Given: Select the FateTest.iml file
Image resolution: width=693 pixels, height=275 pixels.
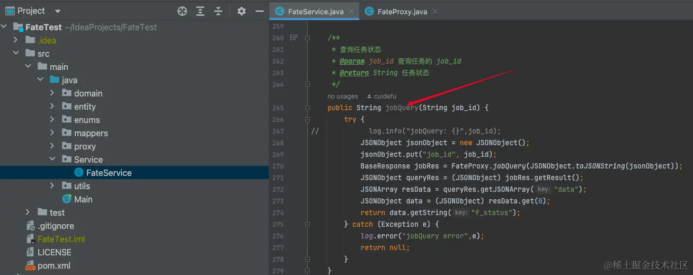Looking at the screenshot, I should pos(61,239).
